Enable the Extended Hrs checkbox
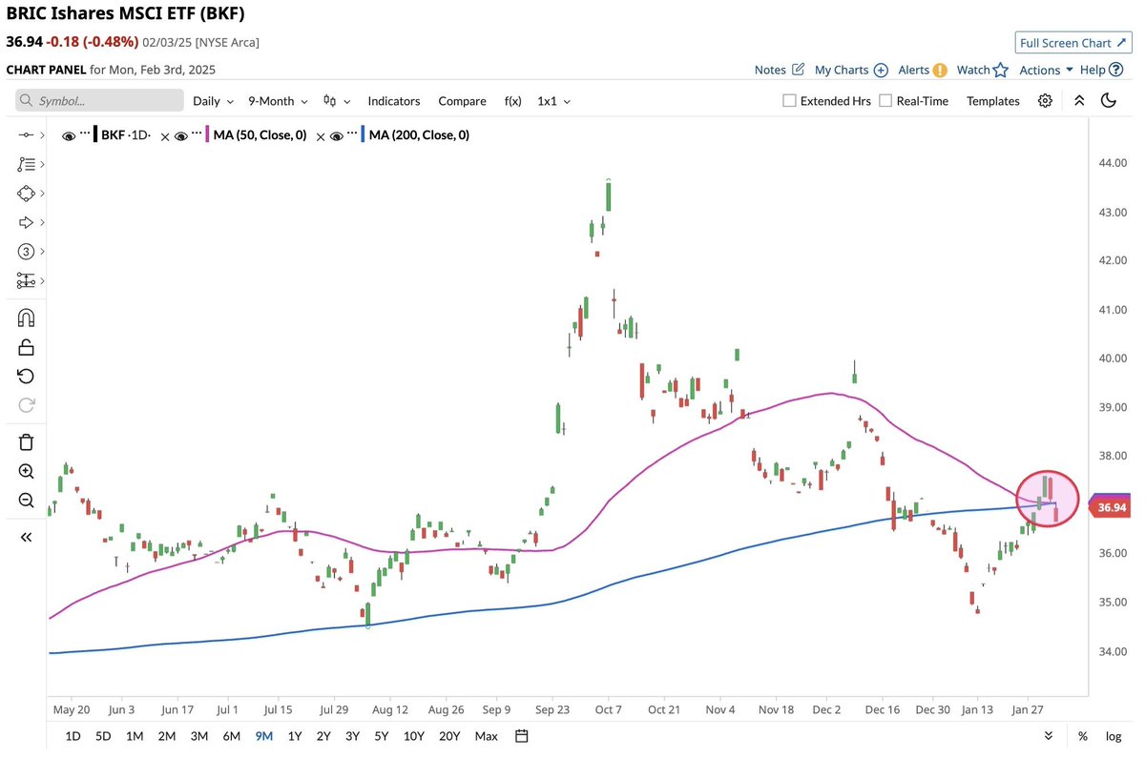 pos(789,100)
